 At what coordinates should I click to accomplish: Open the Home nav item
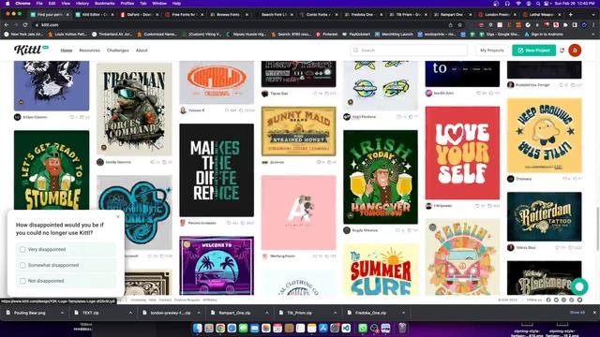[67, 51]
